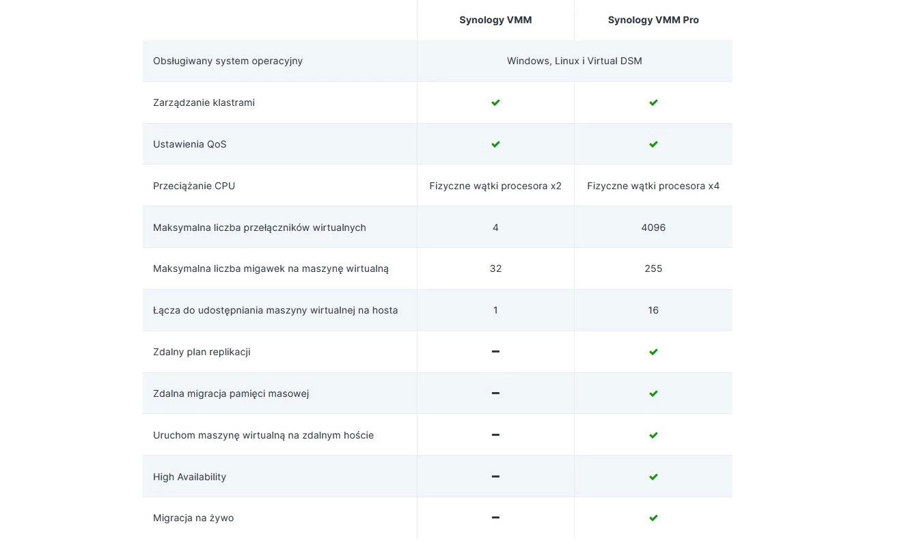Click the "Fizyczne wątki procesora x2" cell

(x=495, y=186)
